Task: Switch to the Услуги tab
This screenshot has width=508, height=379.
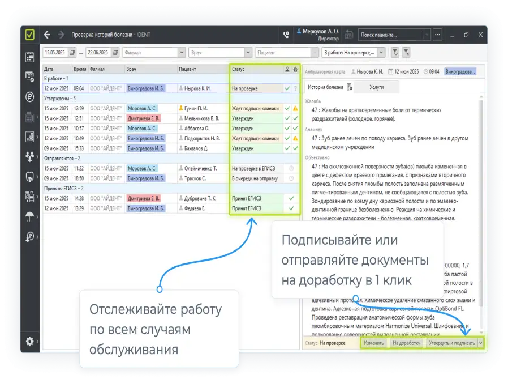Action: click(x=376, y=87)
